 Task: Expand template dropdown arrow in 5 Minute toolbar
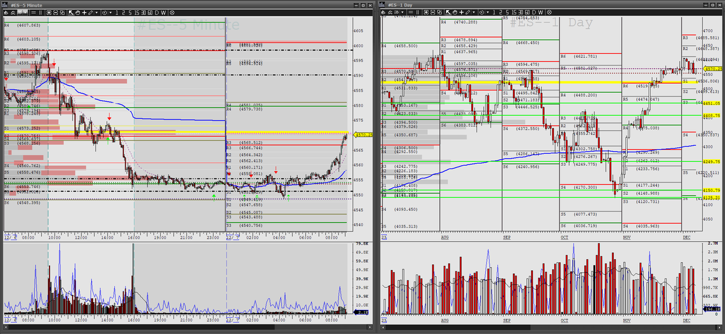[25, 13]
